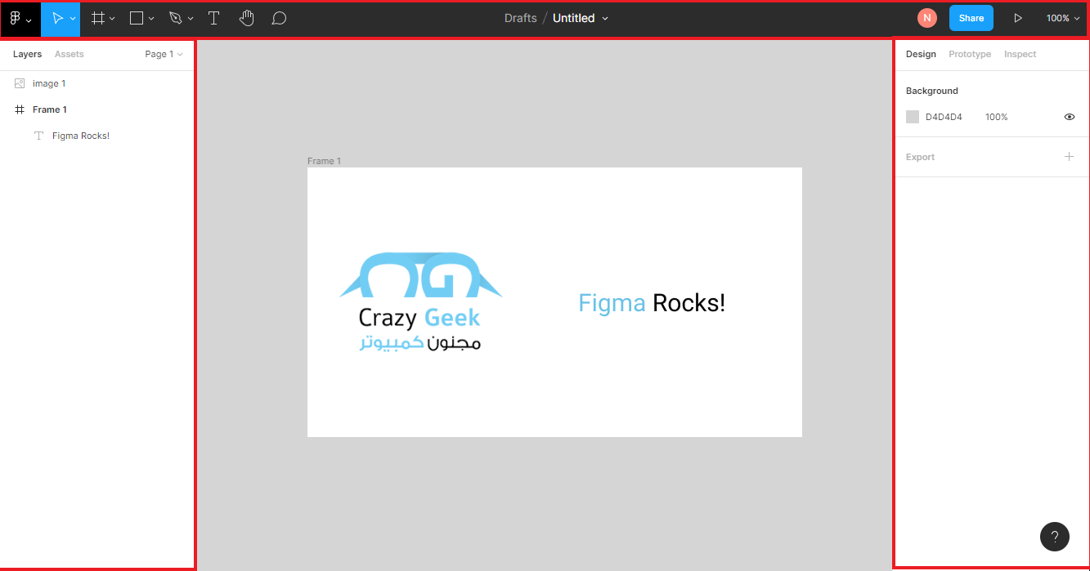Select the Hand tool
The height and width of the screenshot is (571, 1090).
pos(246,17)
